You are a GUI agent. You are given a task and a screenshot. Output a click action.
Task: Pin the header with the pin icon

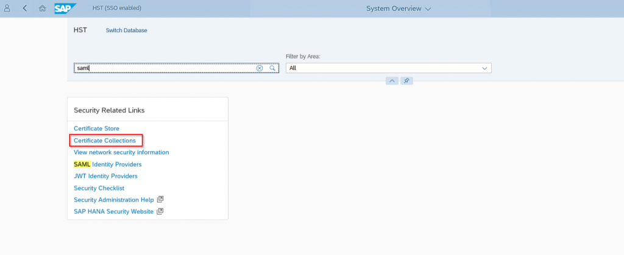click(x=406, y=80)
